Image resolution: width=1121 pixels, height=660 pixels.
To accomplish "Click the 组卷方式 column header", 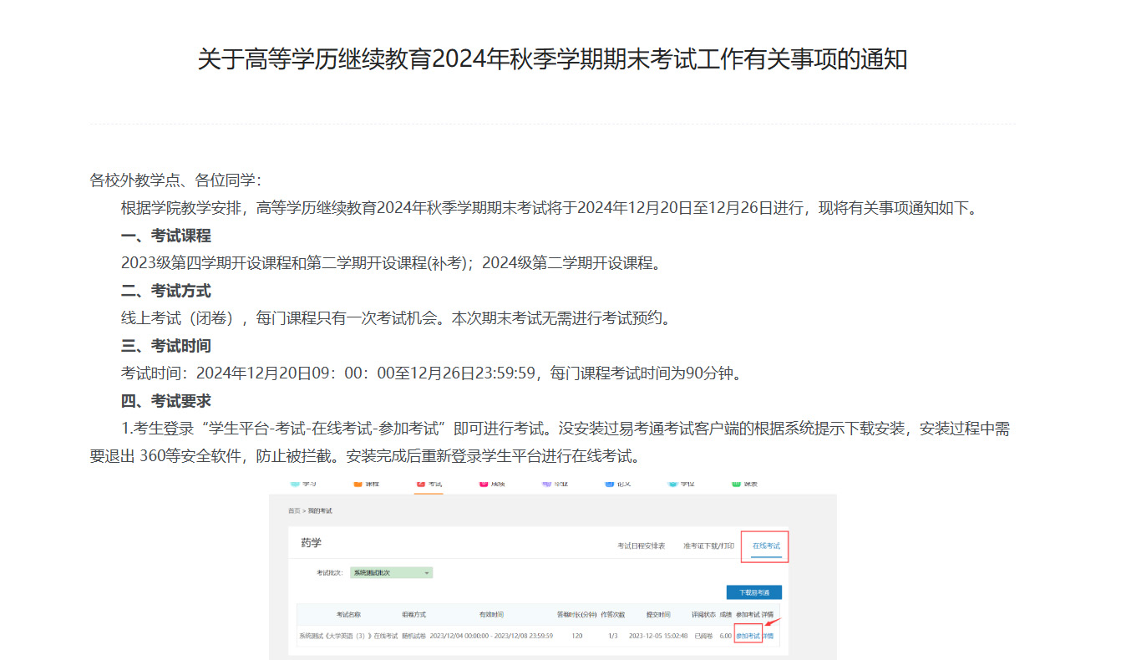I will coord(413,615).
